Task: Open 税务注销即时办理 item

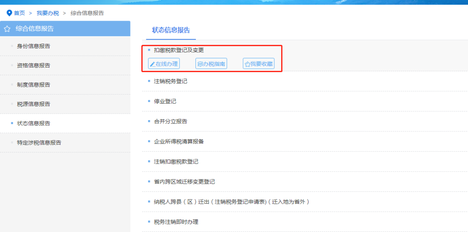Action: [176, 222]
